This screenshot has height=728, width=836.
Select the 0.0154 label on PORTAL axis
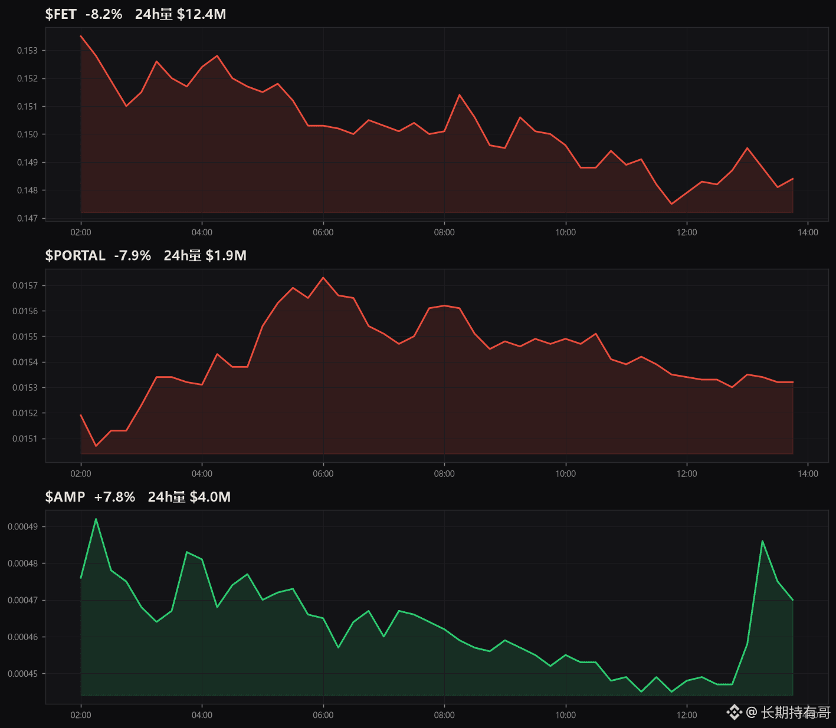[x=25, y=362]
